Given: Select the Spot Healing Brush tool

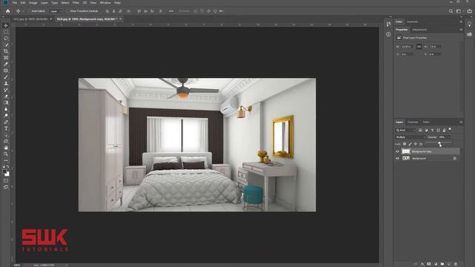Looking at the screenshot, I should click(x=6, y=70).
